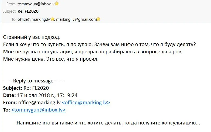Select recipient marking.lv@gmail.com in To field
The image size is (211, 132).
click(x=77, y=19)
